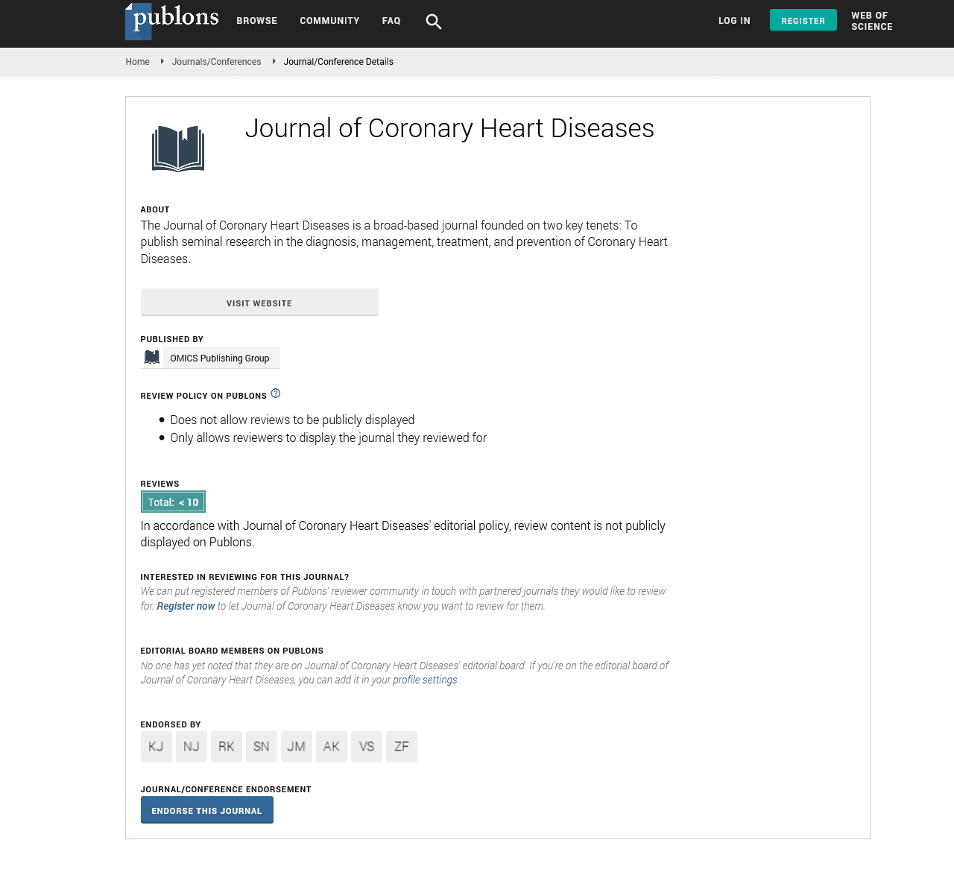The image size is (954, 872).
Task: Open endorser avatar NJ
Action: tap(192, 747)
